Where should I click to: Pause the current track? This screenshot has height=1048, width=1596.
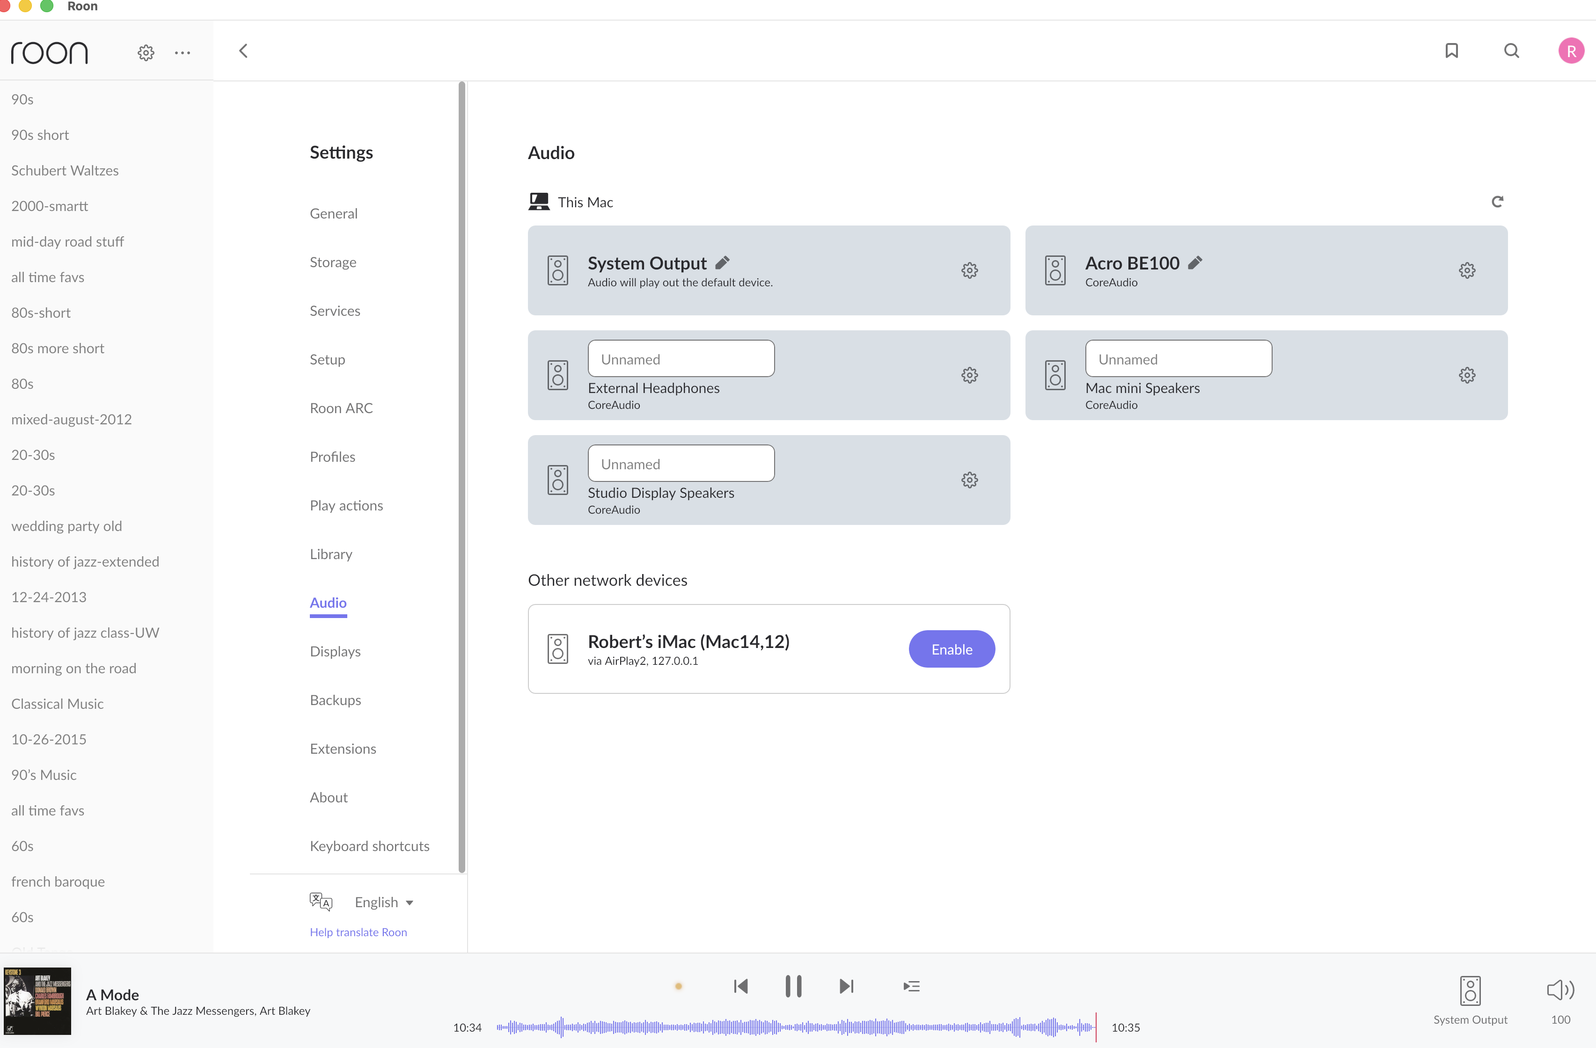point(793,986)
